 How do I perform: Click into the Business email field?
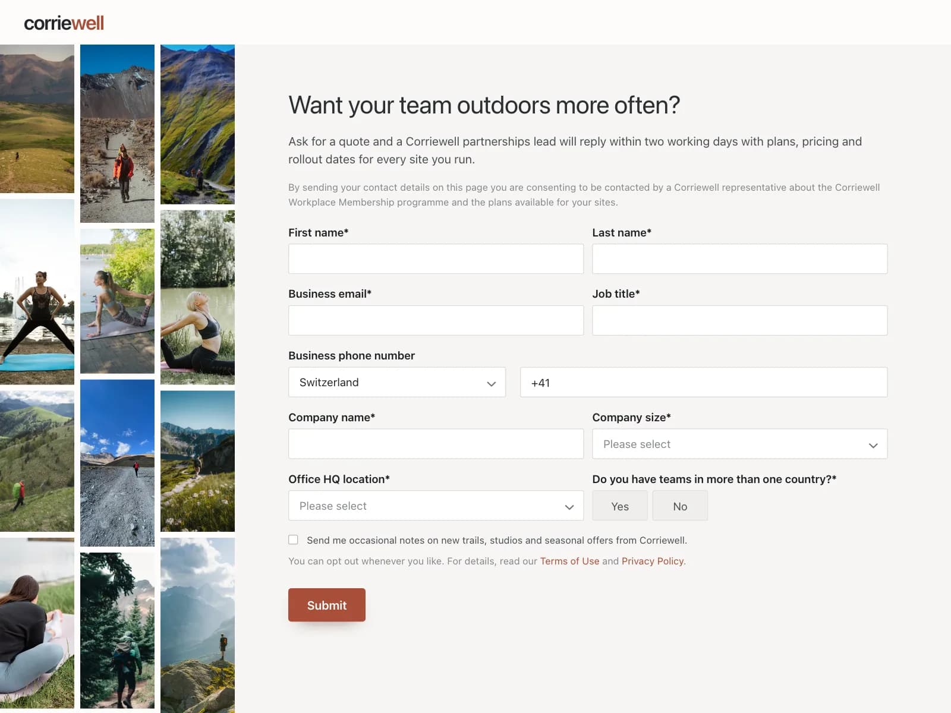[x=436, y=320]
